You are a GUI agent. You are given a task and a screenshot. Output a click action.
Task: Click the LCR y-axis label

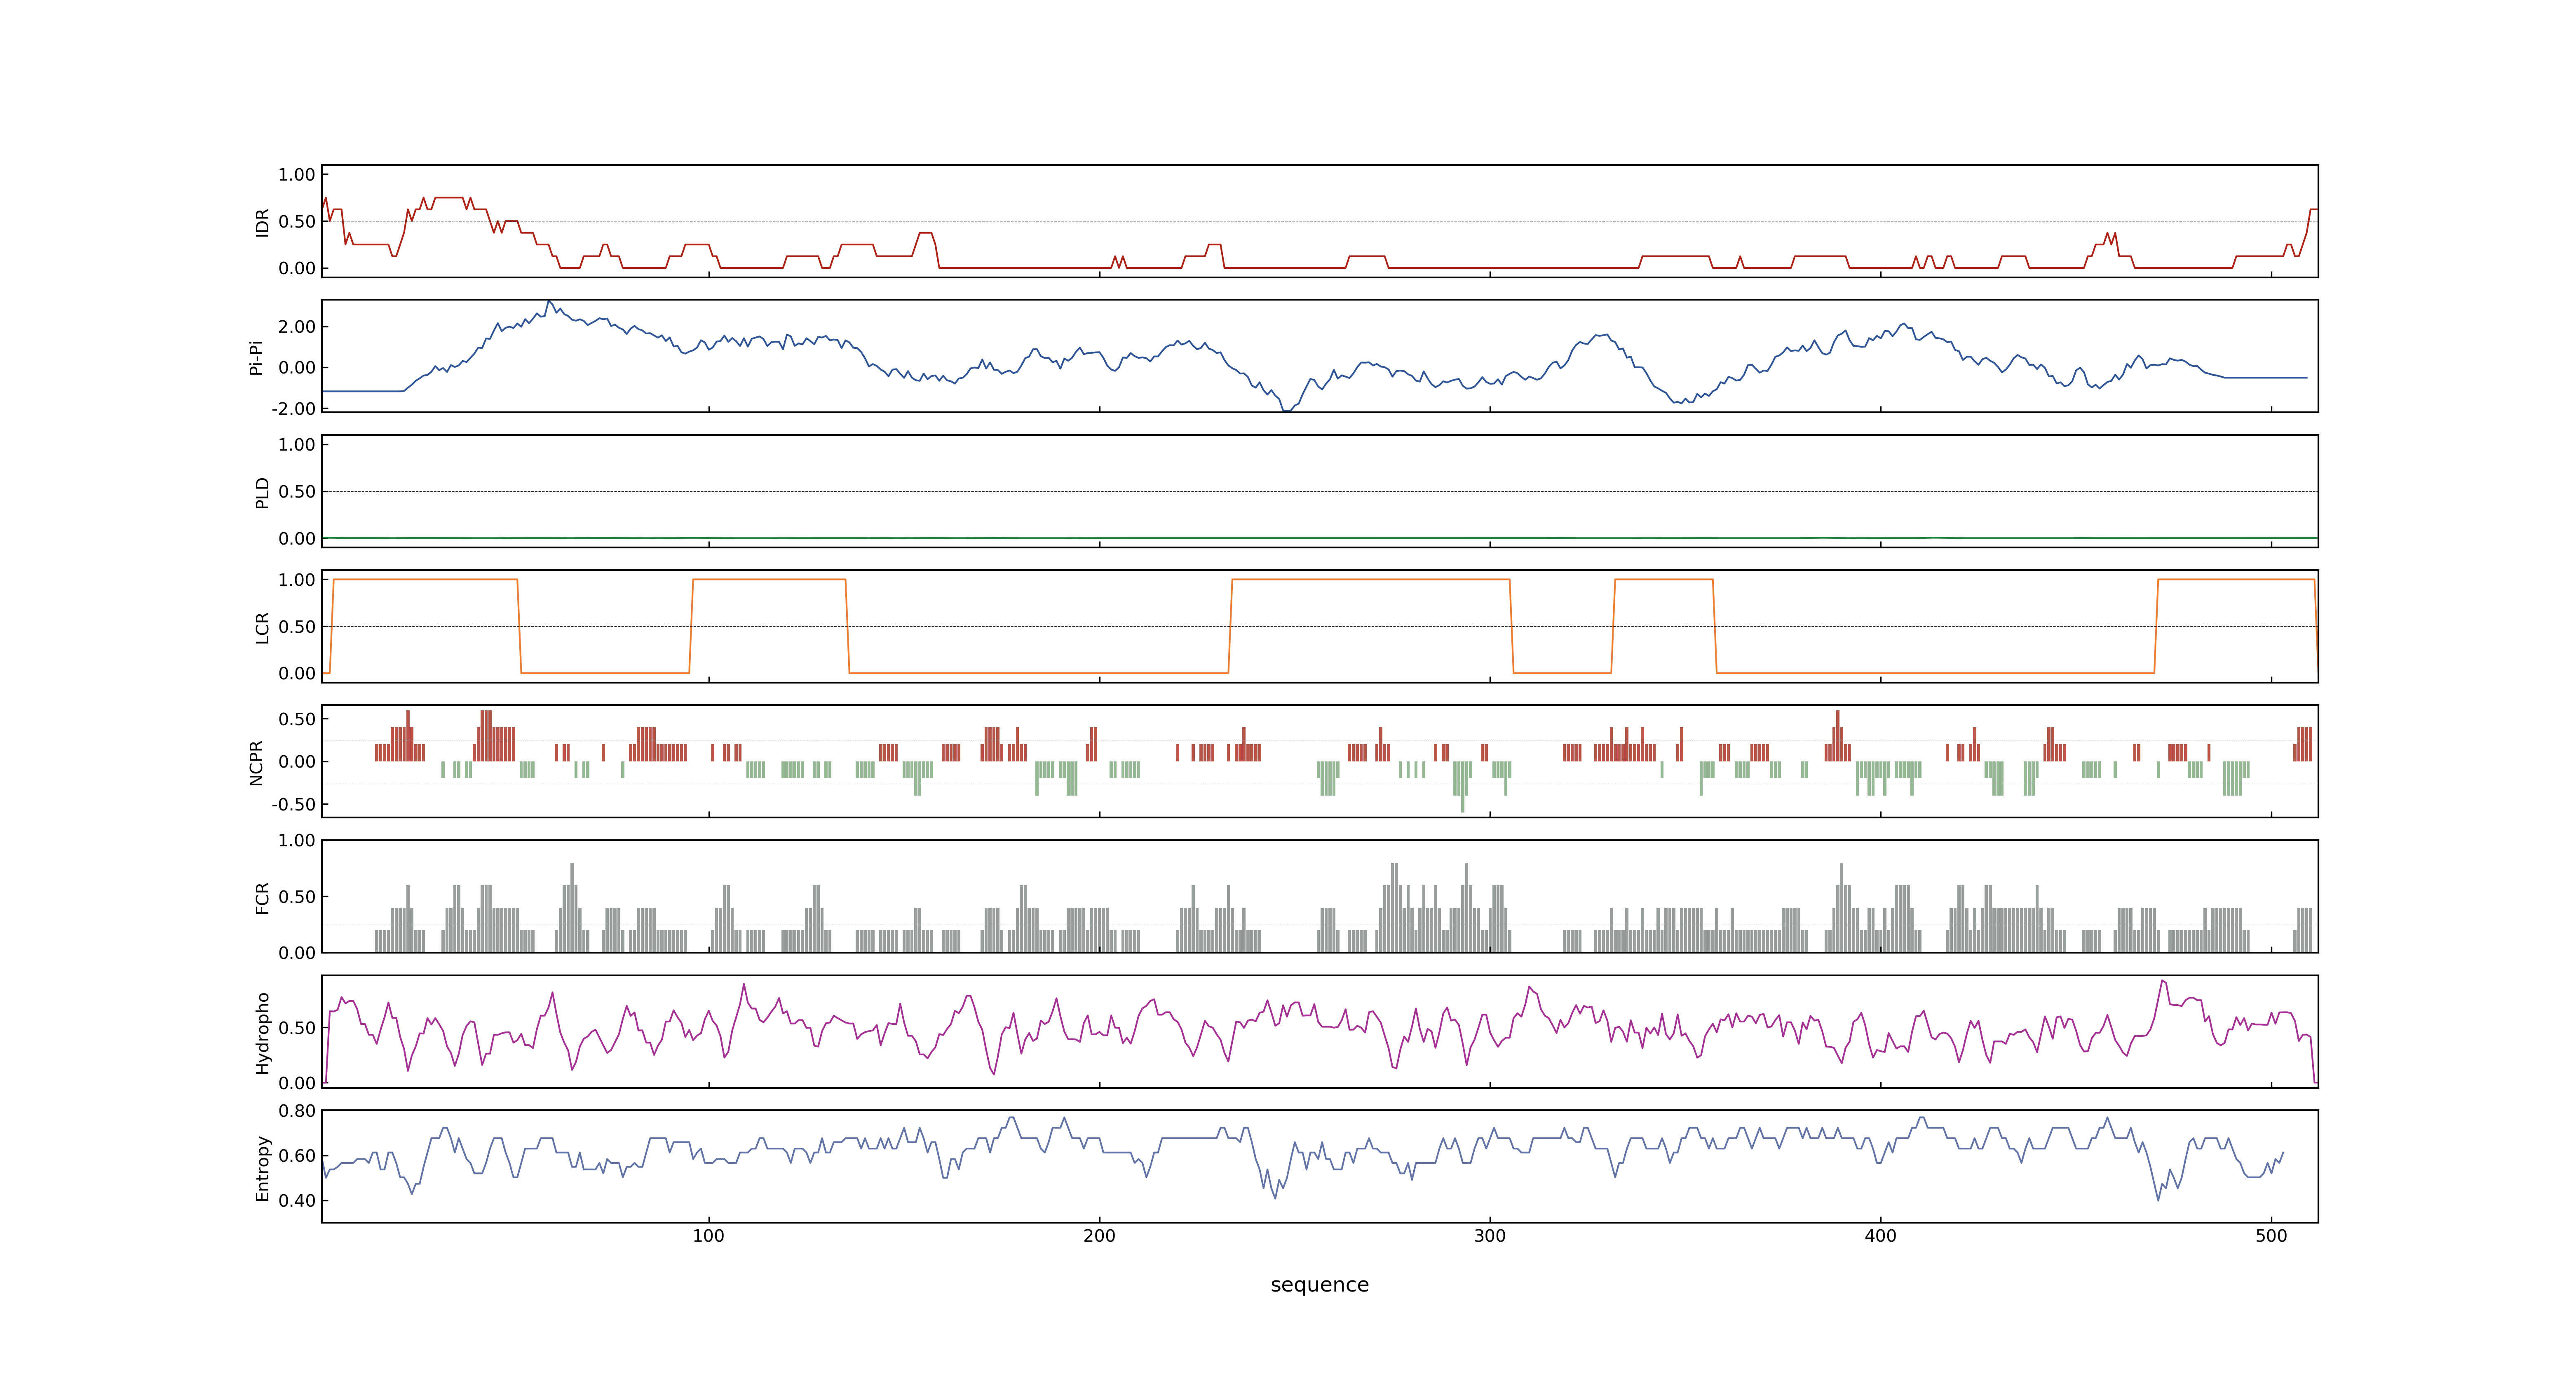pos(262,627)
